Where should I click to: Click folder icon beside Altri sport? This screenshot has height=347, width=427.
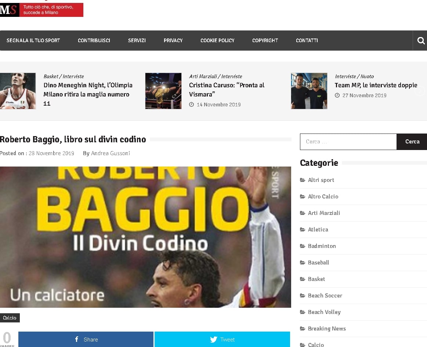pos(303,180)
